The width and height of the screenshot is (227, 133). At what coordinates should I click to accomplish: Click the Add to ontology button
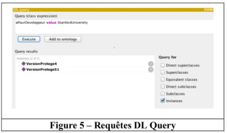[63, 39]
